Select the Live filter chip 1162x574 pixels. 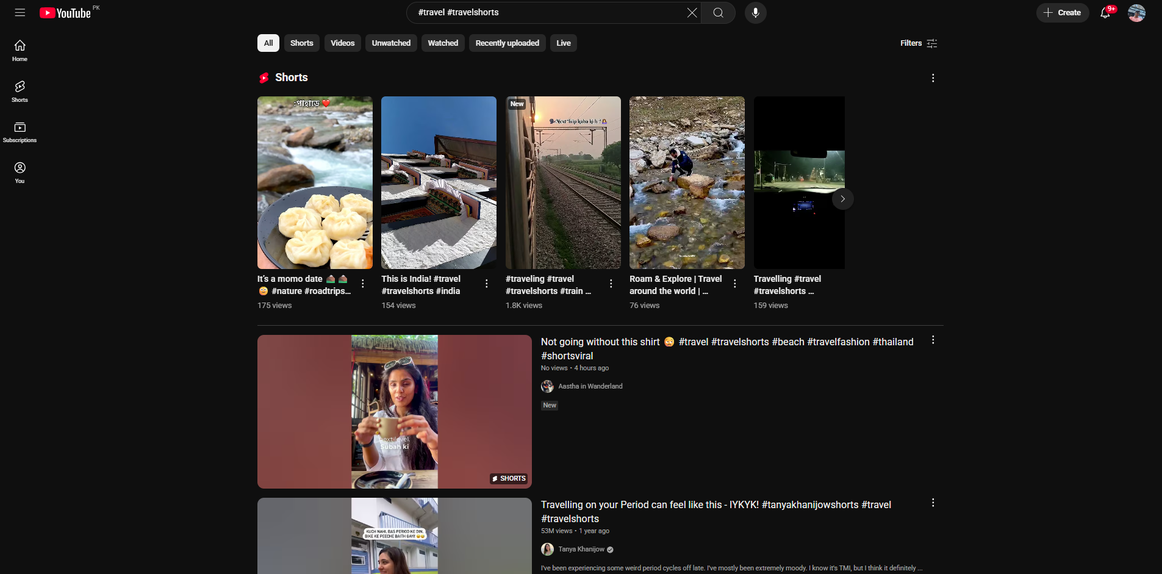[x=564, y=43]
